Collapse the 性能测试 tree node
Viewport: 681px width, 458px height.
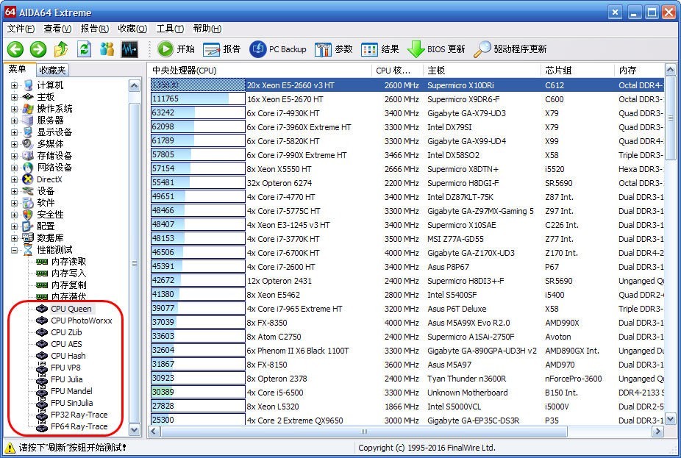[x=14, y=250]
